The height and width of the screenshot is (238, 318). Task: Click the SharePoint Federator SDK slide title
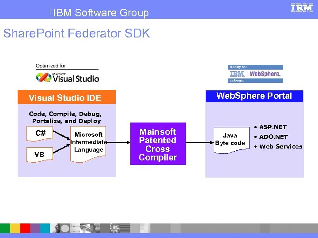coord(77,33)
